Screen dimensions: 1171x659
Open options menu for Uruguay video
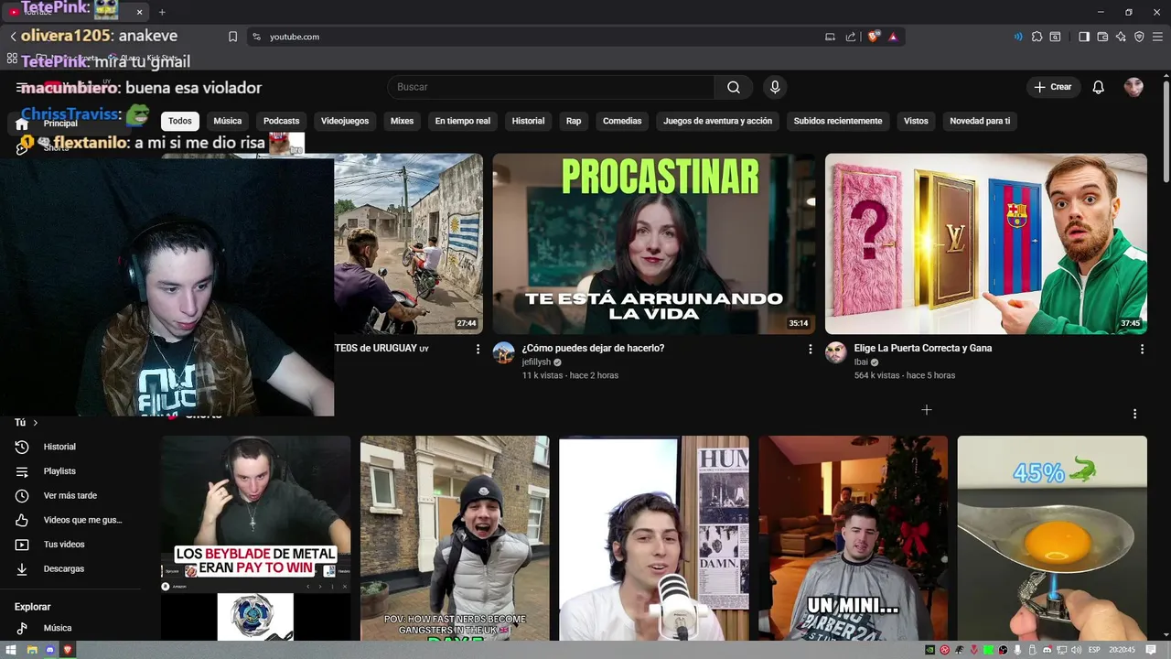[478, 349]
